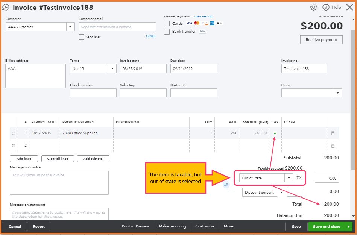Click the Receive payment button
This screenshot has height=235, width=357.
point(321,40)
